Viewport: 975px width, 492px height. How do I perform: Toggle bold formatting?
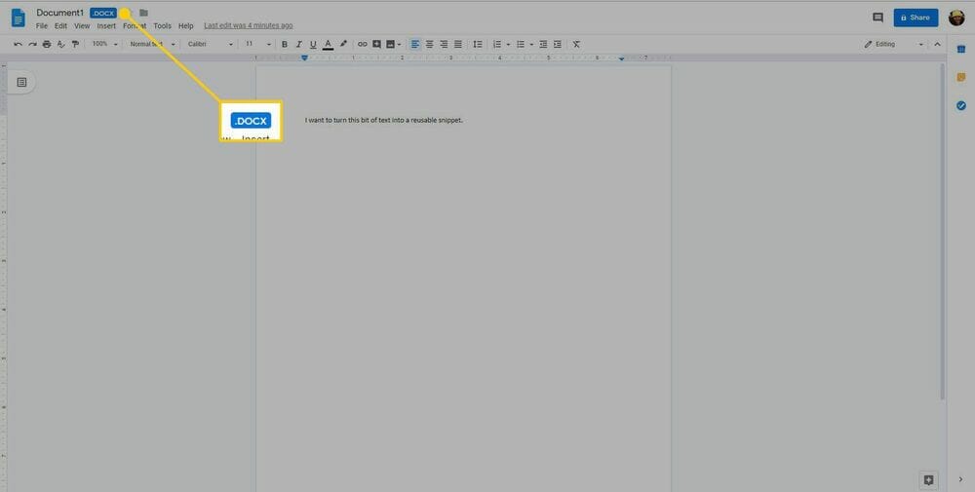tap(285, 44)
